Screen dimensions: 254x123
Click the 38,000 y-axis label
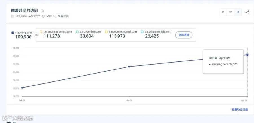click(x=16, y=48)
